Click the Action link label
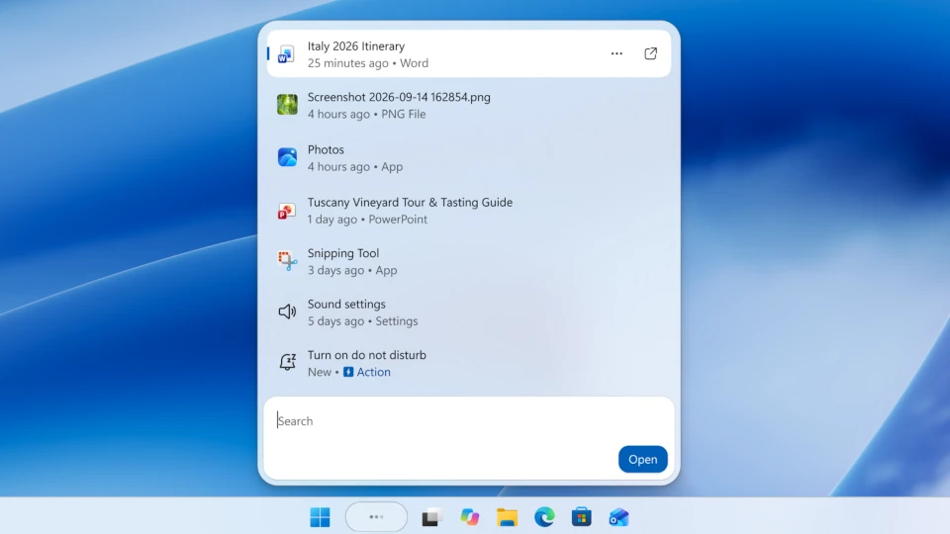The image size is (950, 534). pyautogui.click(x=373, y=372)
